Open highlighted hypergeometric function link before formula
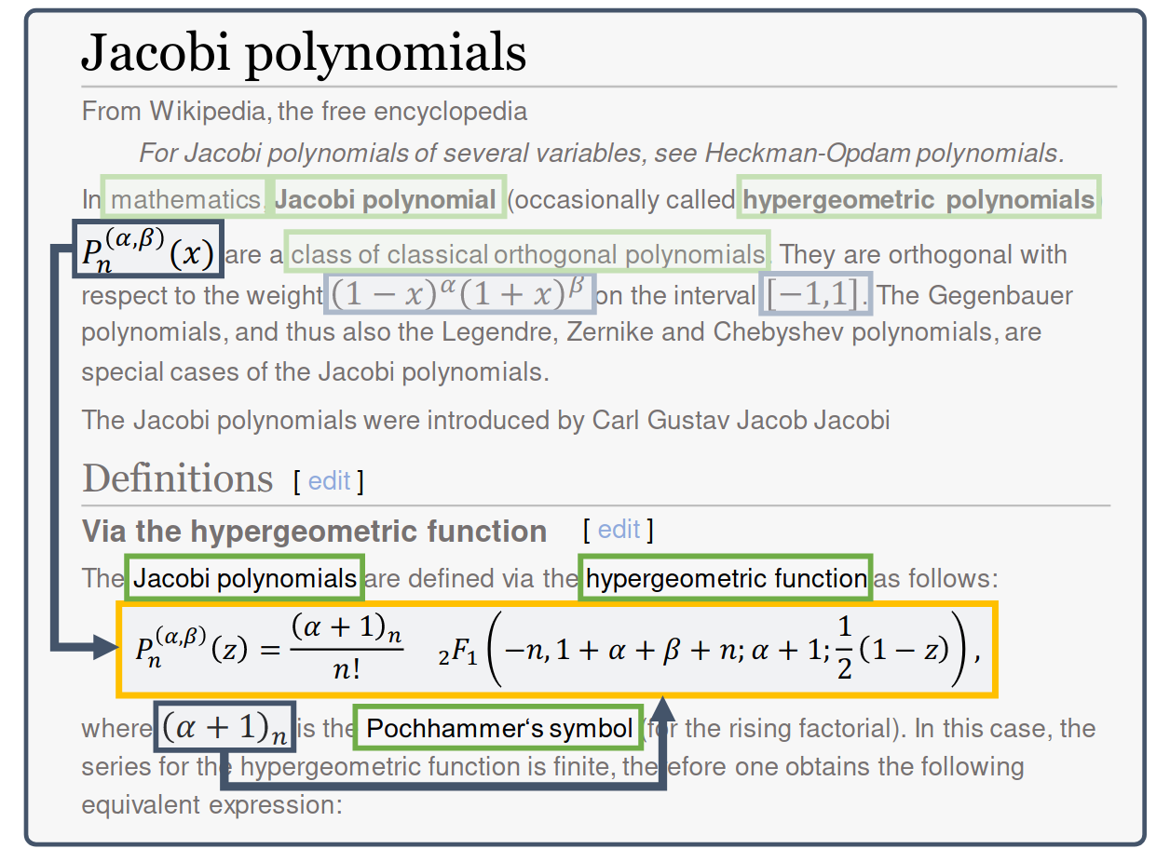 pos(726,579)
